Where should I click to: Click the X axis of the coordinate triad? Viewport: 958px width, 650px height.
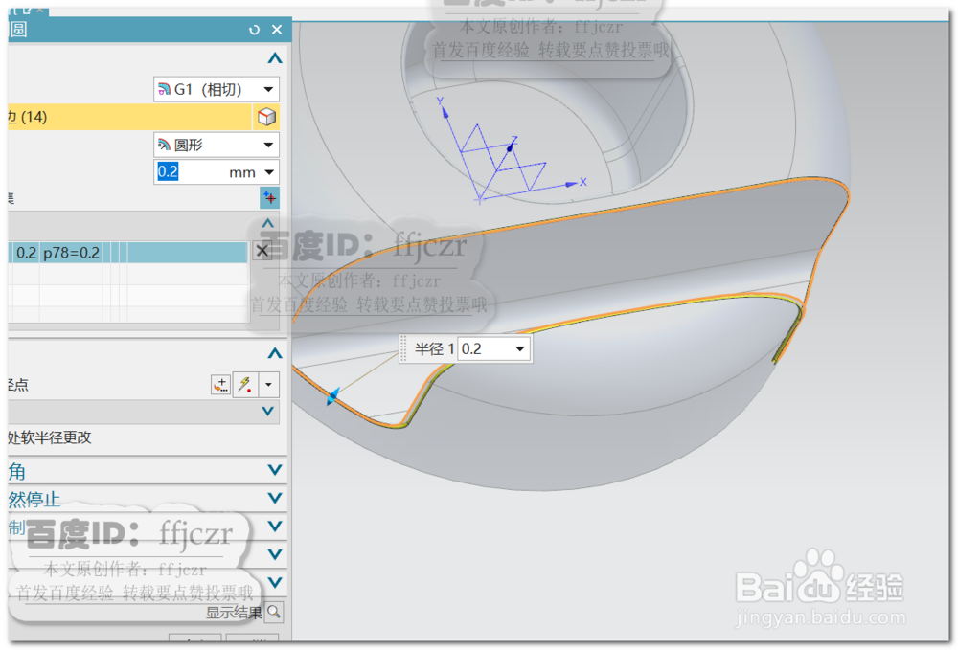[x=573, y=183]
